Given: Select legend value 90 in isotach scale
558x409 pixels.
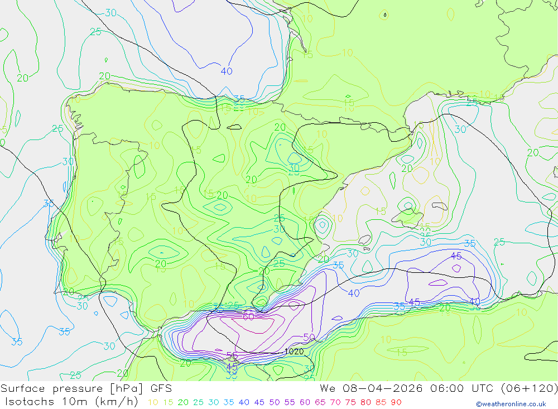Looking at the screenshot, I should click(x=396, y=403).
